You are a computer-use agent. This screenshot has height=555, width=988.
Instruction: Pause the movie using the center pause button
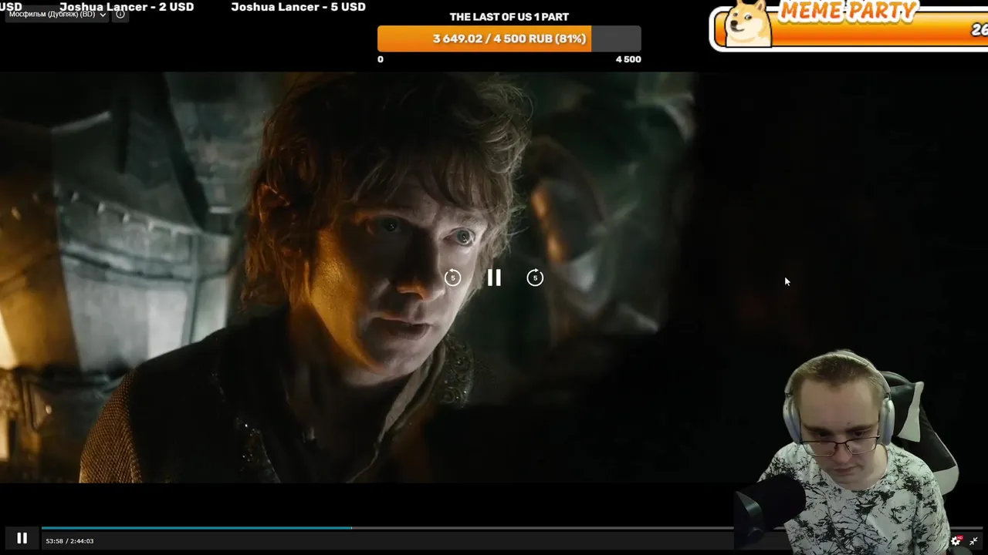pos(494,277)
